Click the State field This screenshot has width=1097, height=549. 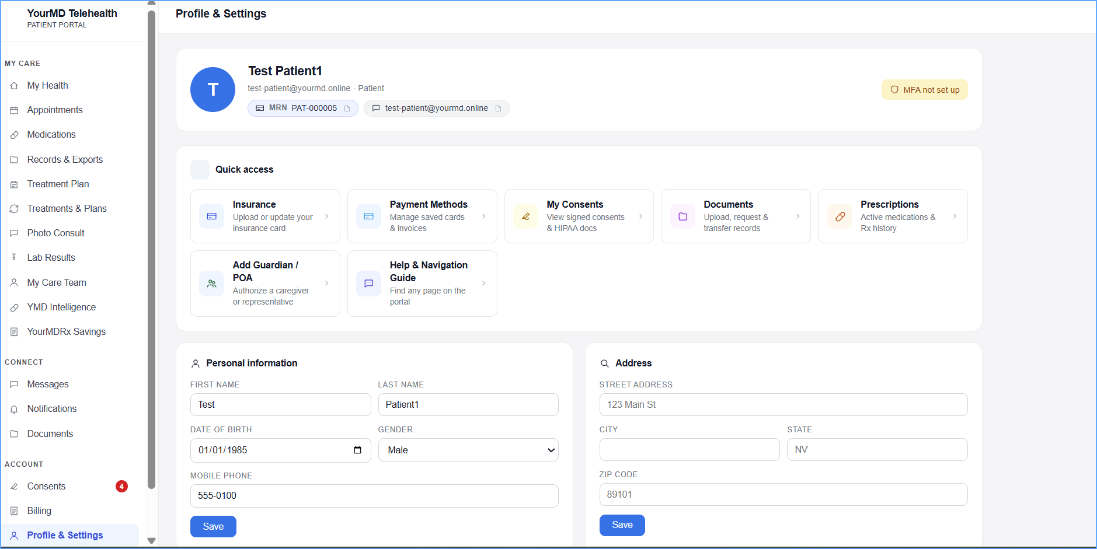click(877, 450)
